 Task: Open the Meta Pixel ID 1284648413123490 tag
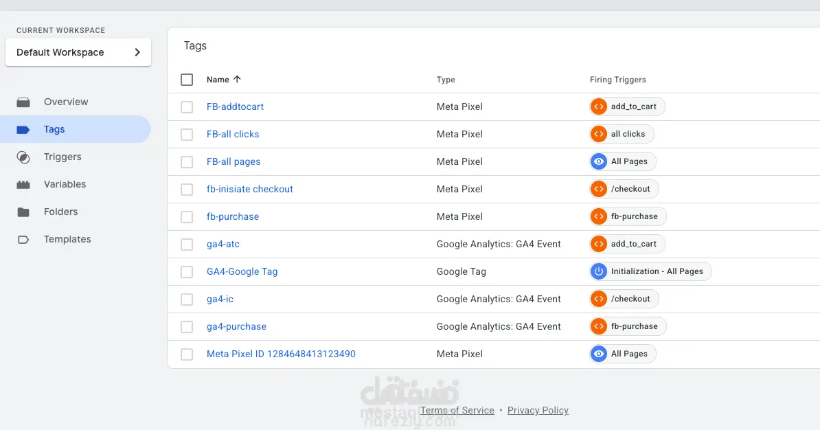click(281, 354)
